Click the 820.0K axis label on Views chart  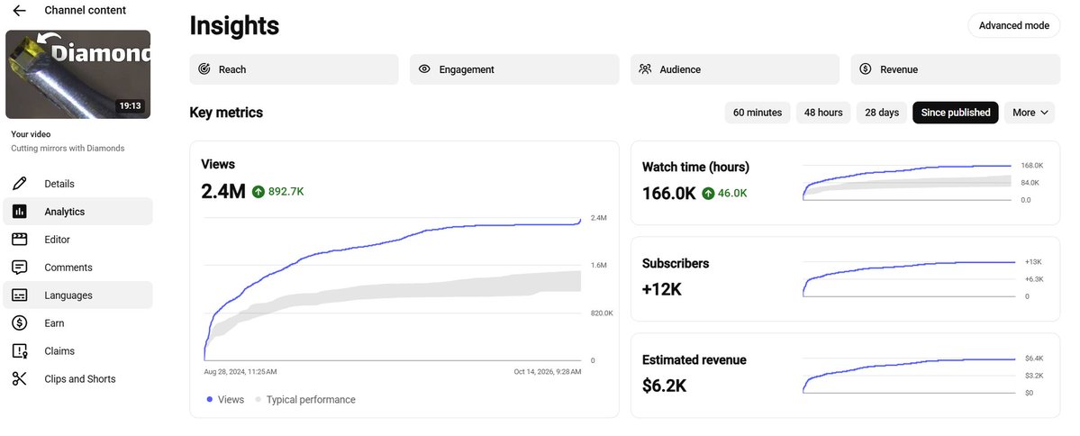coord(602,313)
